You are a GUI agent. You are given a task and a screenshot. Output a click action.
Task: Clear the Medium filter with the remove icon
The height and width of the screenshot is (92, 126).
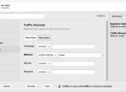[x=103, y=55]
